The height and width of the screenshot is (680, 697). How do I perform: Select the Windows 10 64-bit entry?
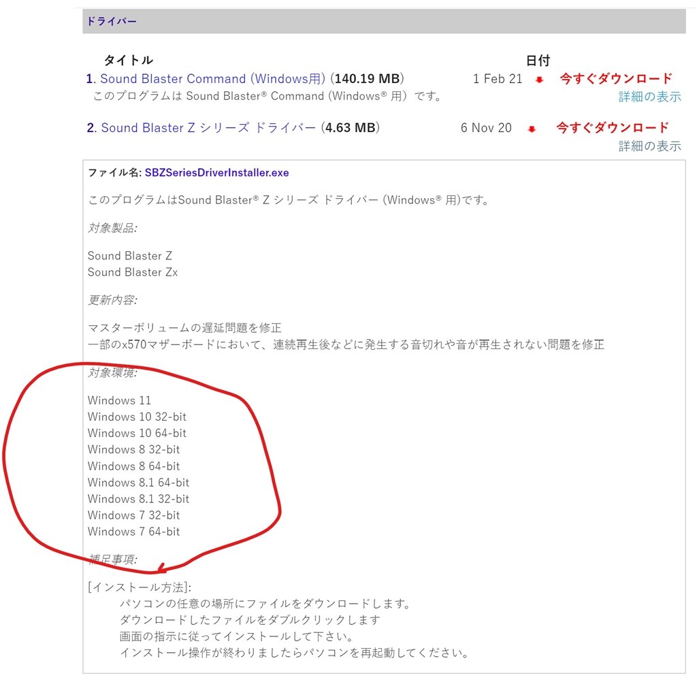(137, 434)
